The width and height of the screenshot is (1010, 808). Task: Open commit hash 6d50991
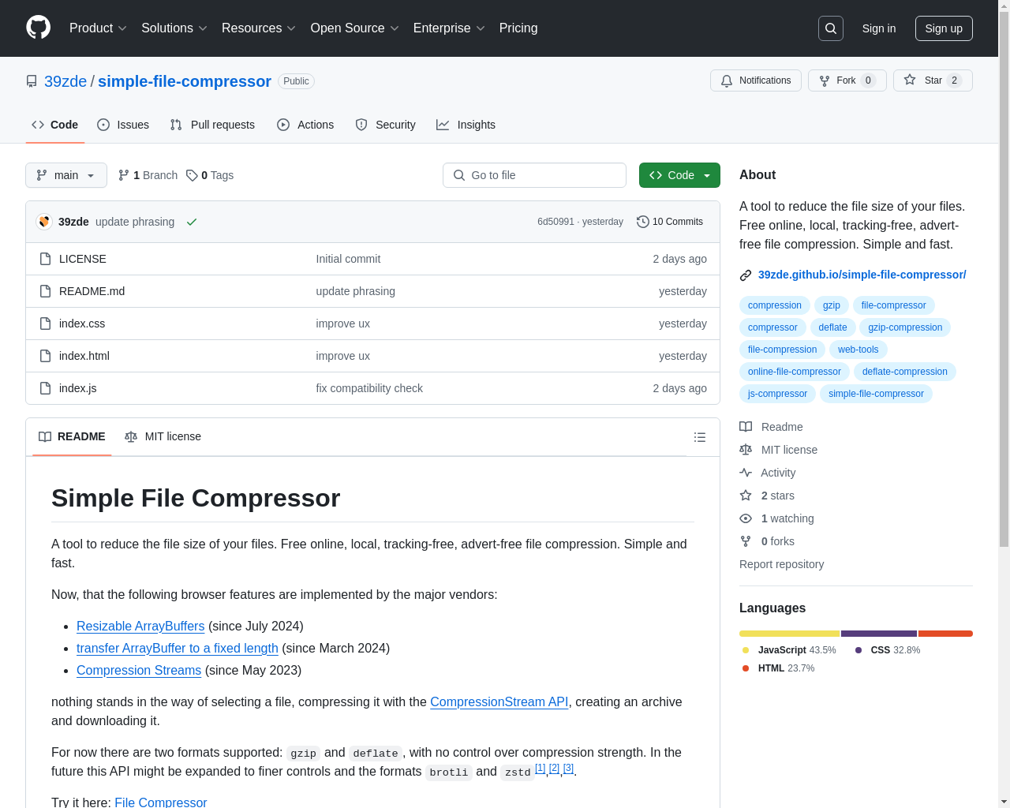(555, 222)
